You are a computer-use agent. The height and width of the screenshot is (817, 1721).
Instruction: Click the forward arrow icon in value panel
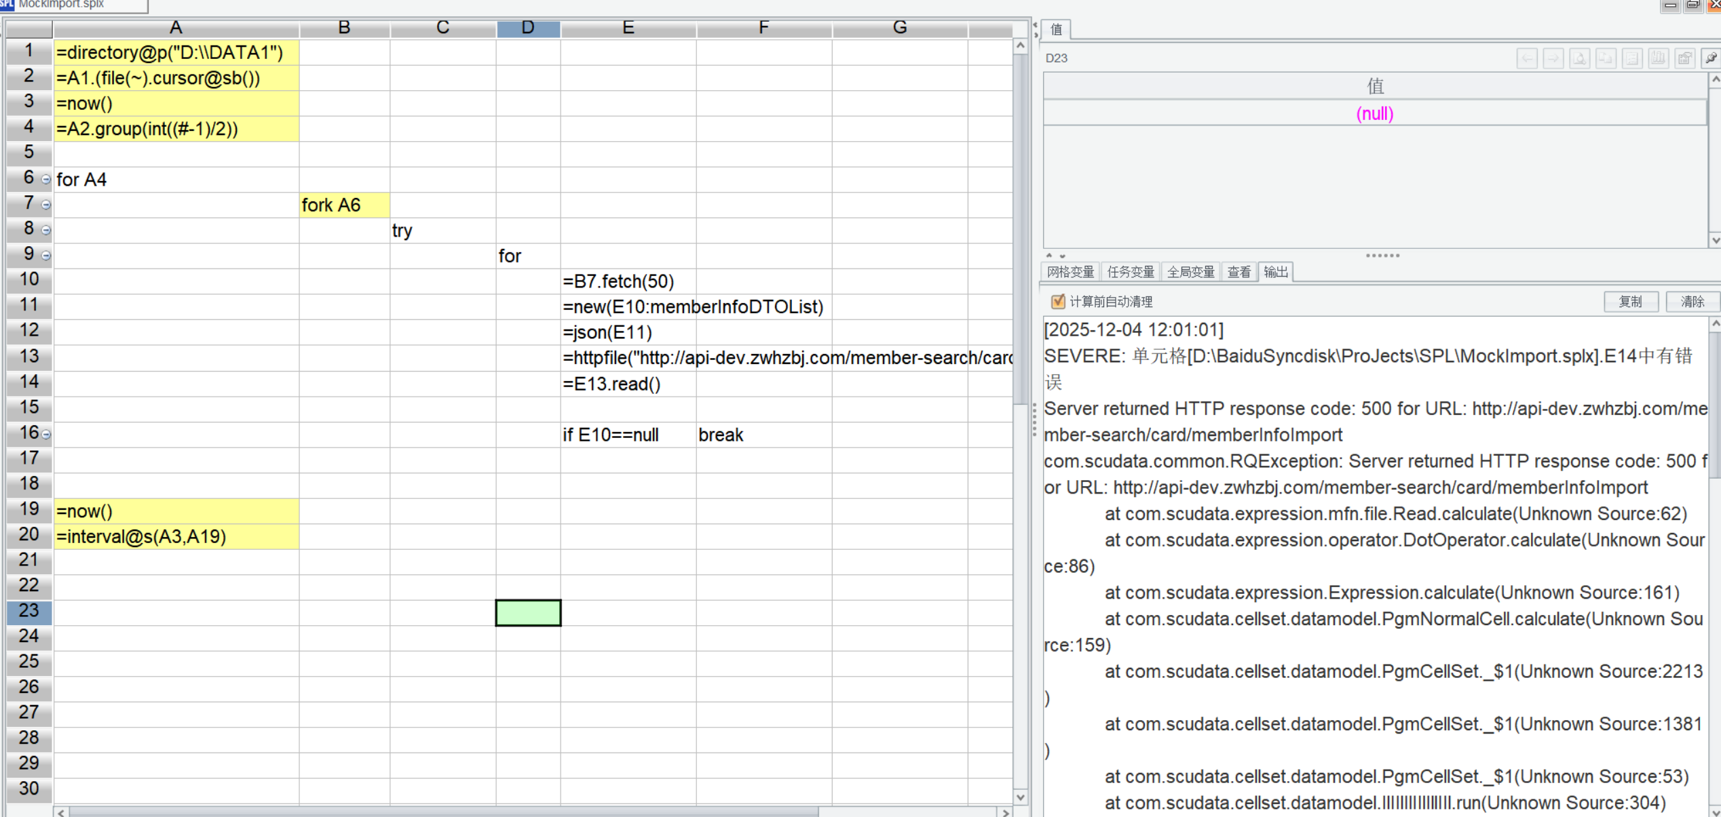1553,59
